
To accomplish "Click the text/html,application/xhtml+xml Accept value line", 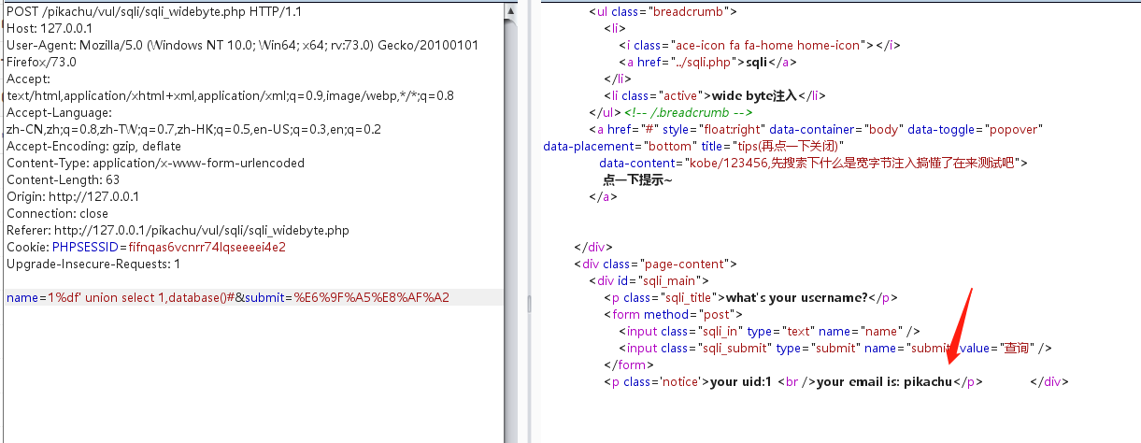I will [230, 96].
